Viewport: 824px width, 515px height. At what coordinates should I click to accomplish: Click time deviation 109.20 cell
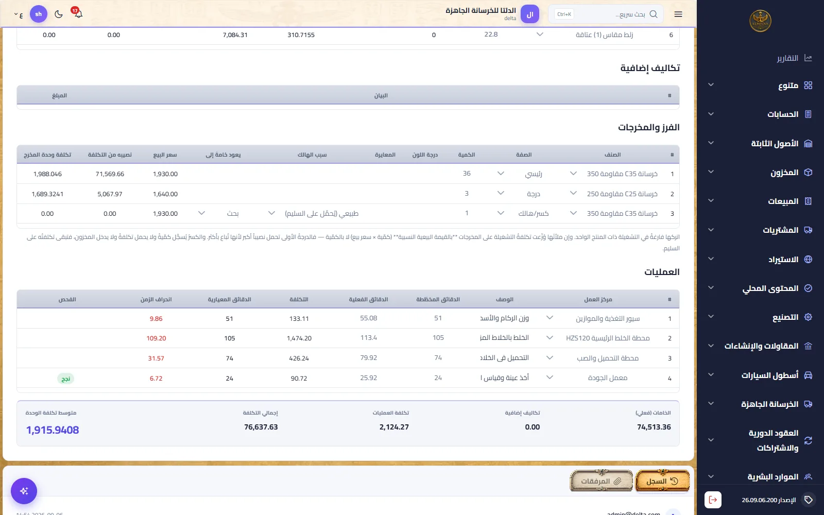156,338
